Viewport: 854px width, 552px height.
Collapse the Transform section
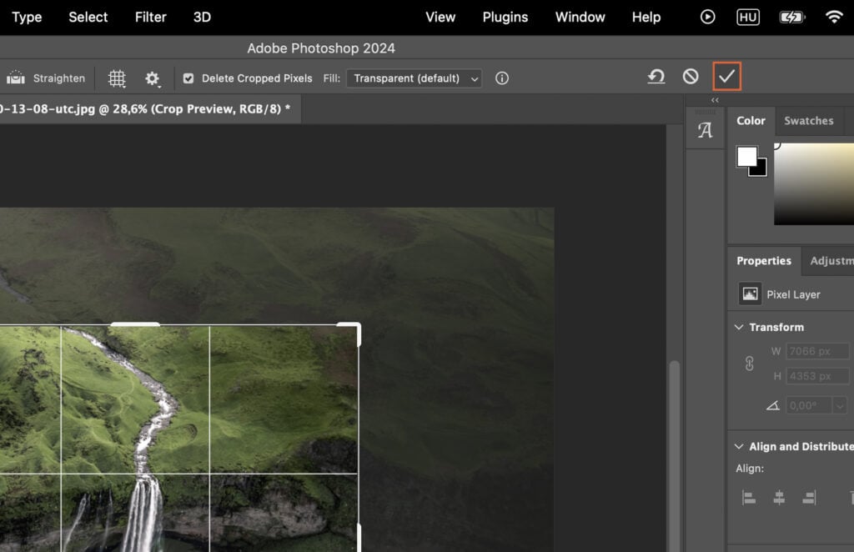click(738, 327)
